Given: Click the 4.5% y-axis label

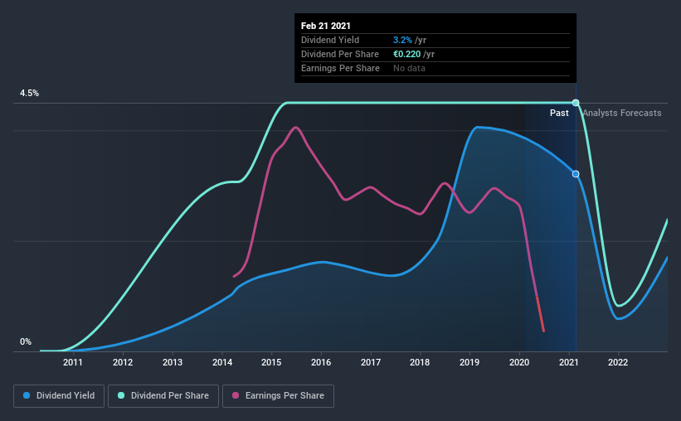Looking at the screenshot, I should (x=29, y=94).
